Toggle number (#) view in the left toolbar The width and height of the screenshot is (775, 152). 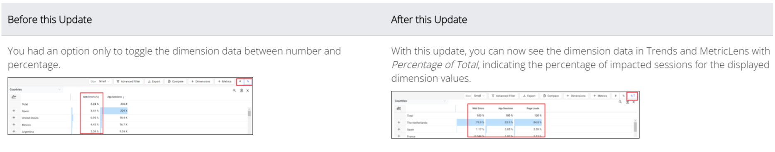(240, 82)
